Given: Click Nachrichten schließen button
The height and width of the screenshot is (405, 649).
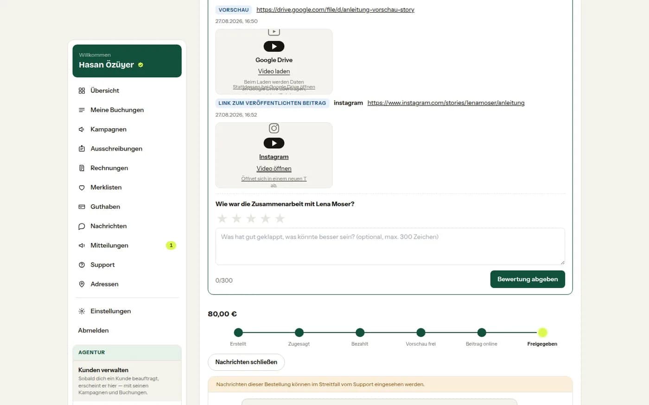Looking at the screenshot, I should (x=246, y=362).
